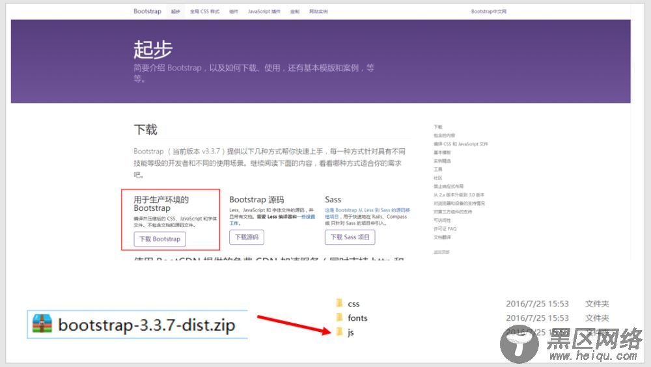The height and width of the screenshot is (367, 651).
Task: Open the JavaScript 插件 nav item
Action: 264,12
